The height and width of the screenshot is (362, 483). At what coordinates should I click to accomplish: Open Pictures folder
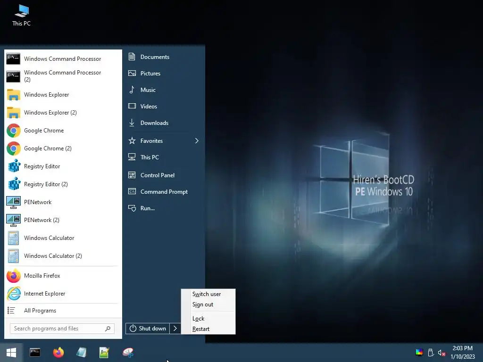[x=164, y=73]
